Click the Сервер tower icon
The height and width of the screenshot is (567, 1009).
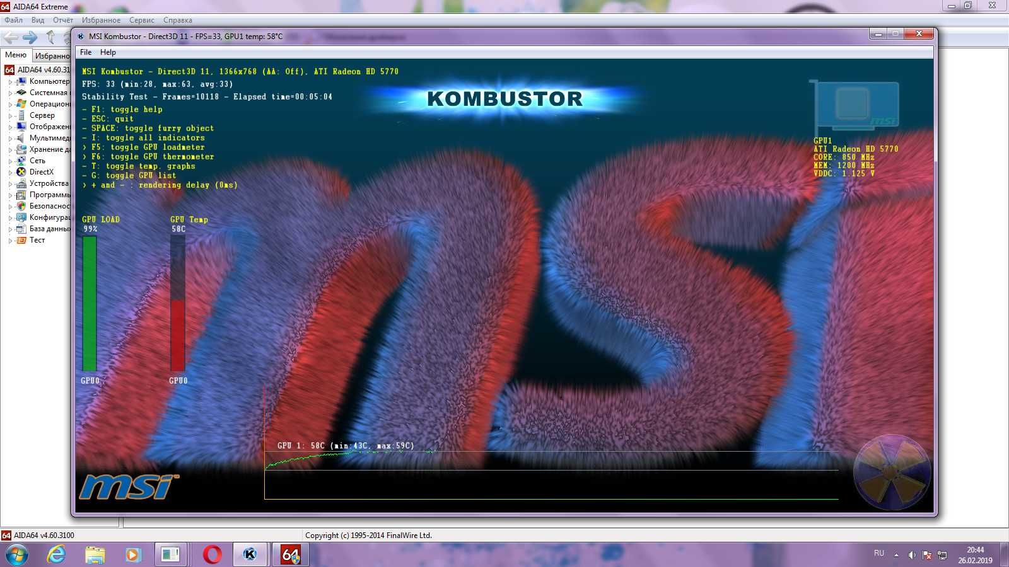point(21,115)
